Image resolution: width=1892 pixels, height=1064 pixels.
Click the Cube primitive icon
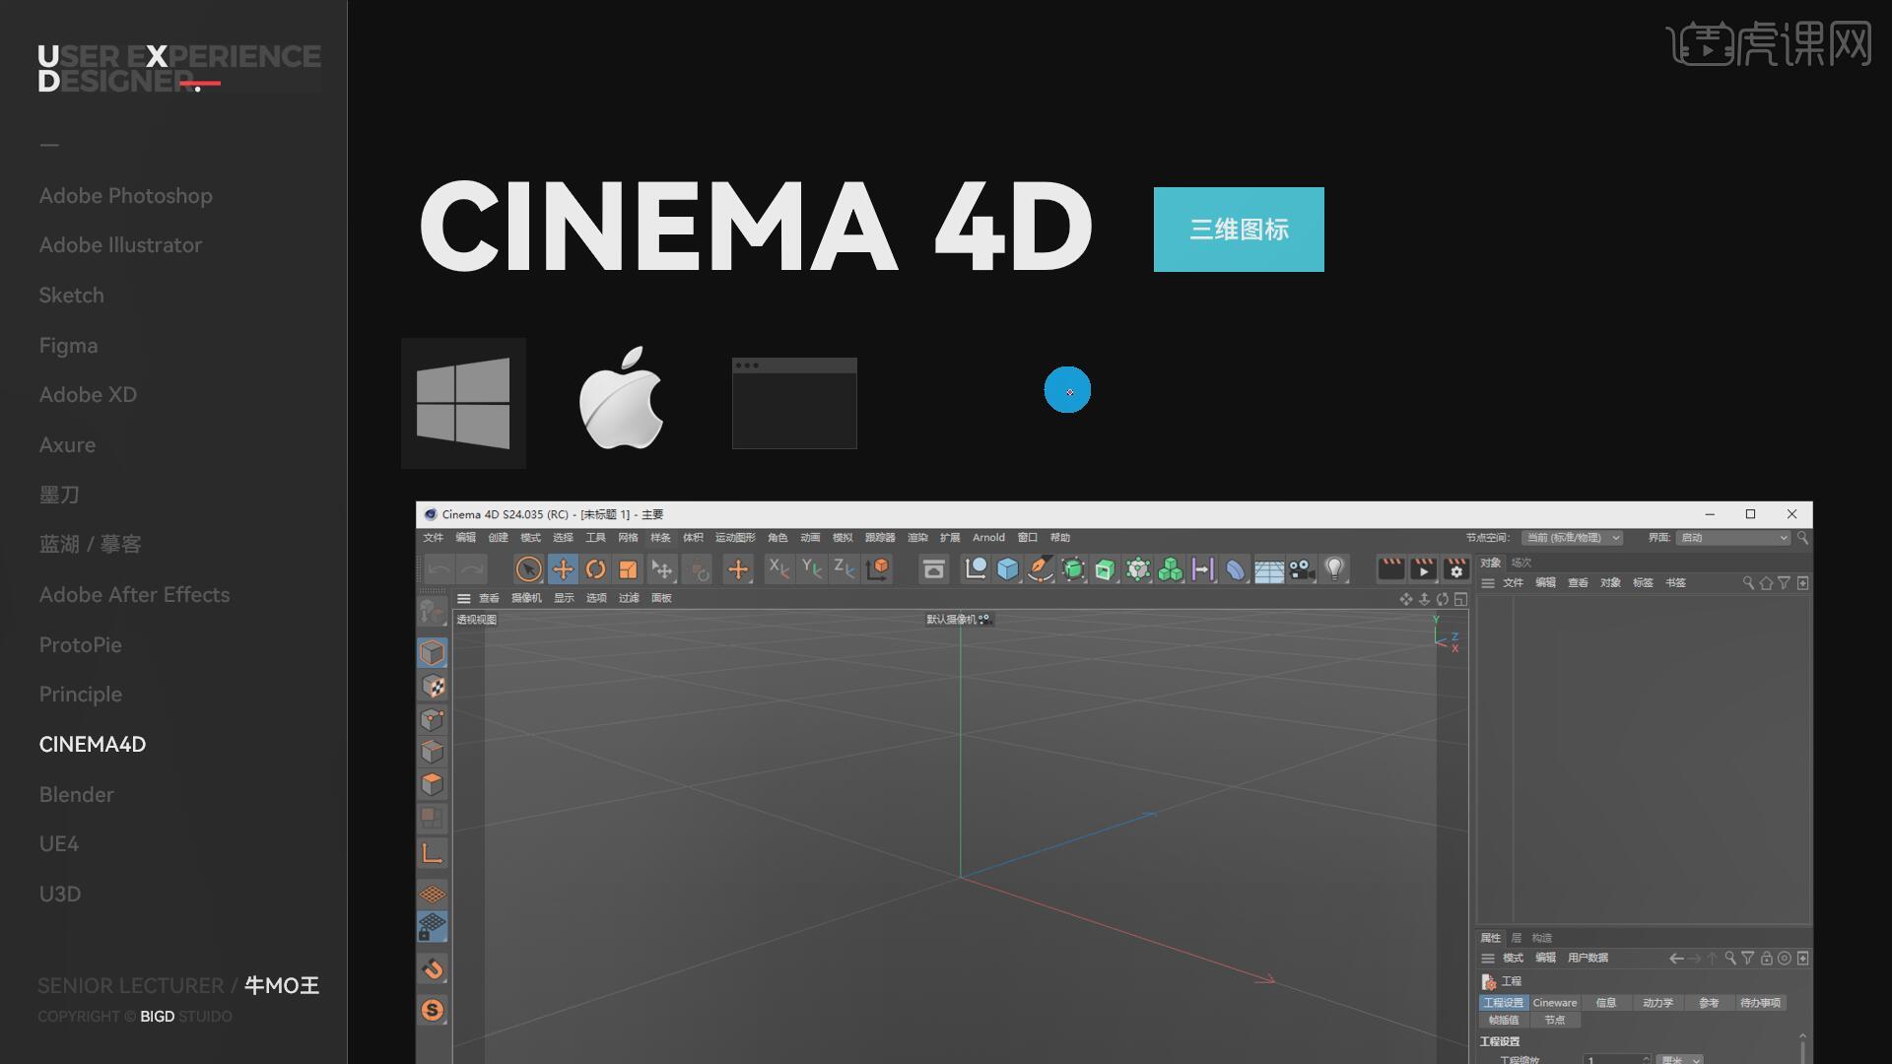point(1007,569)
